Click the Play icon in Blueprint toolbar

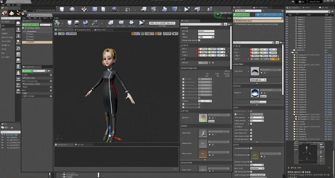[142, 22]
